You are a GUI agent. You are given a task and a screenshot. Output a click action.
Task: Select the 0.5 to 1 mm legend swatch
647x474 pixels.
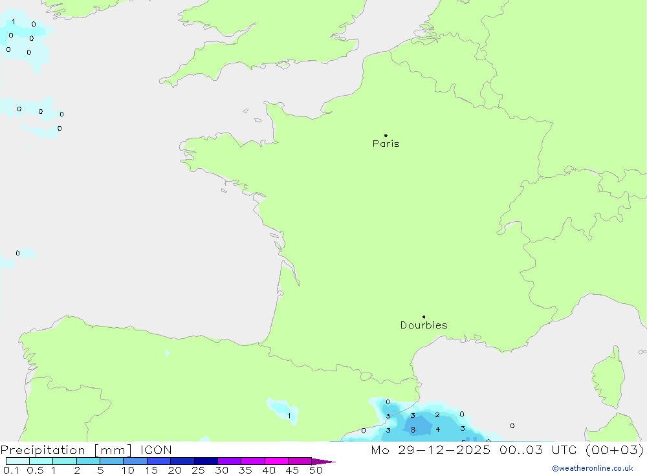click(41, 461)
